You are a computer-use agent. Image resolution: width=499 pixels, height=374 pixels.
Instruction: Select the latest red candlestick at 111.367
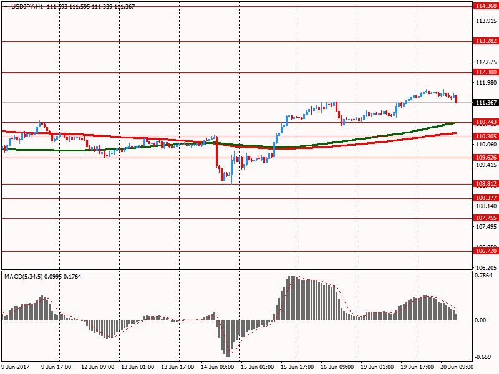pos(457,99)
